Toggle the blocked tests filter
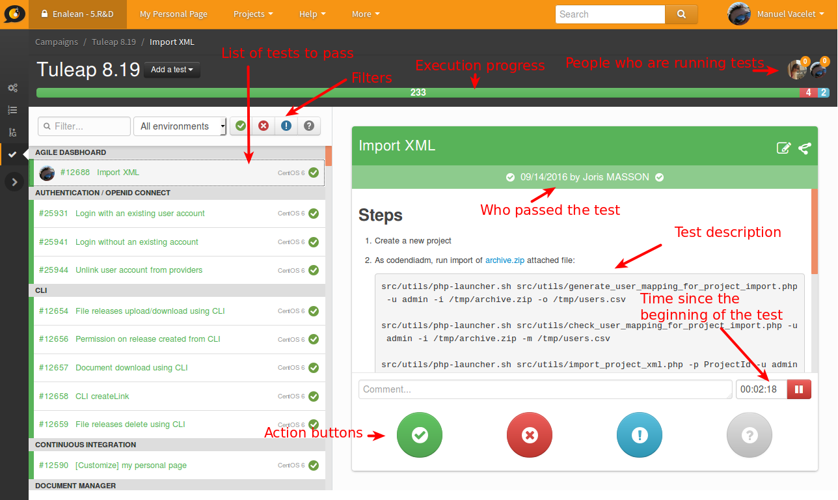Screen dimensions: 838x500 (x=286, y=126)
